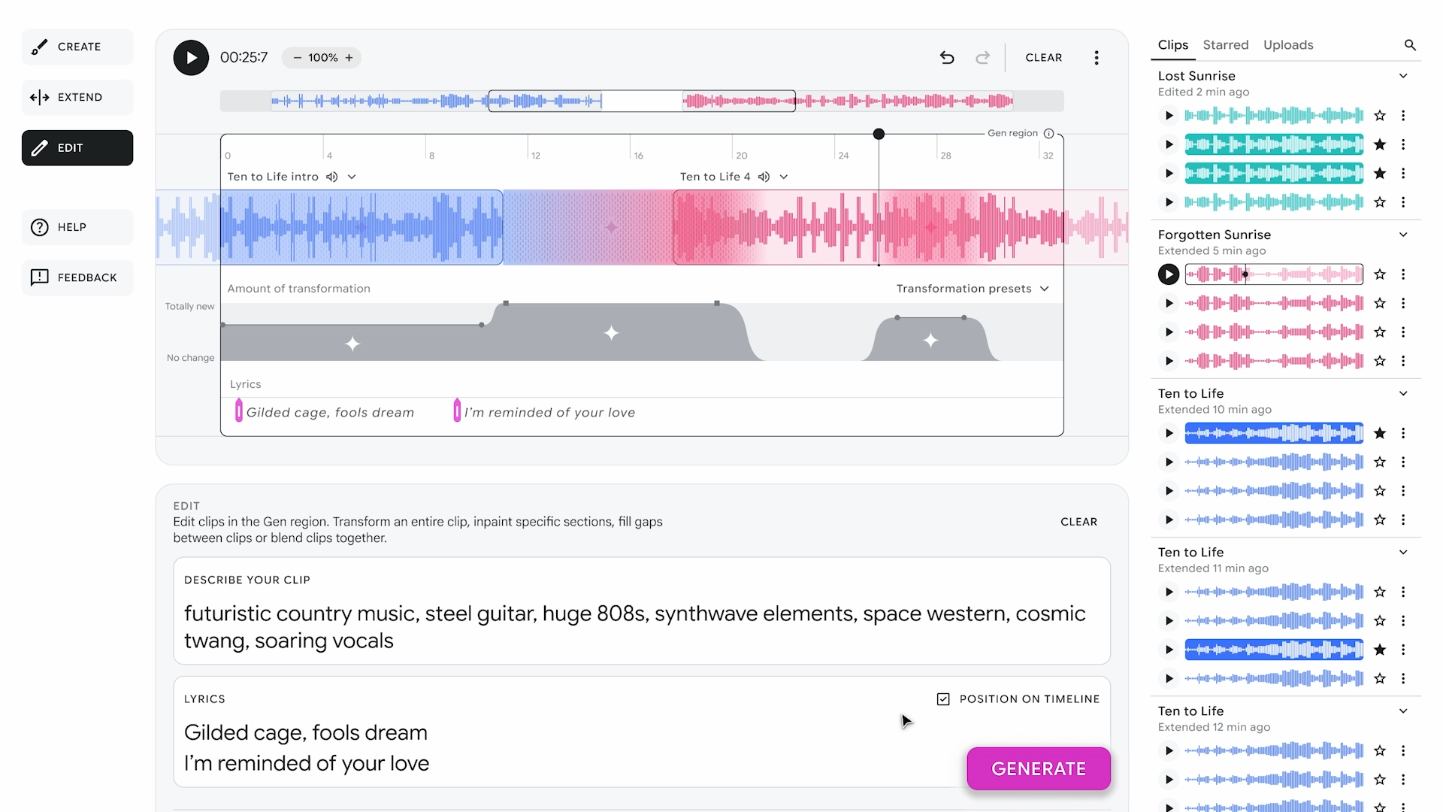1443x812 pixels.
Task: Click the zoom-in plus icon next to 100%
Action: (349, 58)
